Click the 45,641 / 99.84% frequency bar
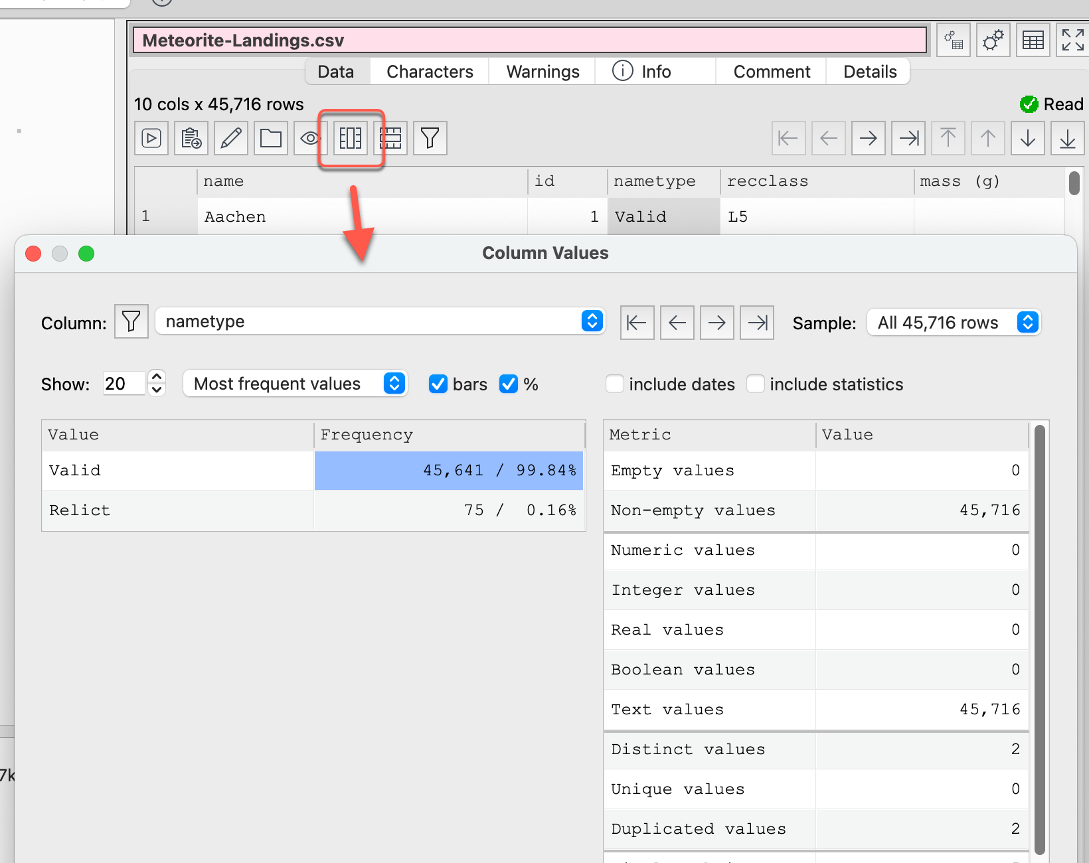Screen dimensions: 1089x863 click(x=449, y=471)
